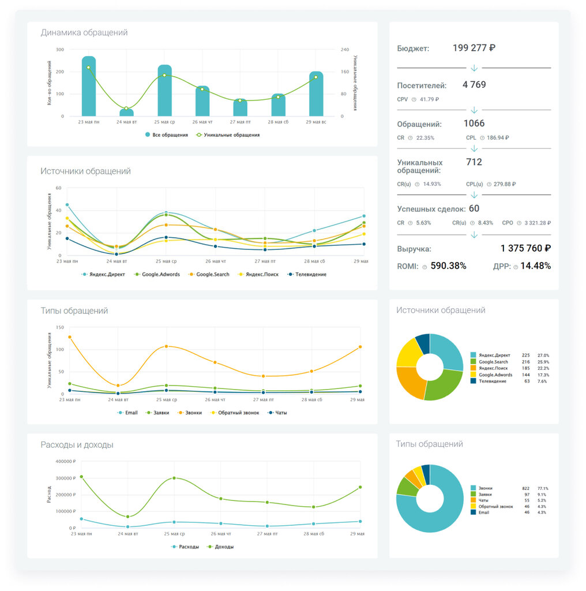Click the 23 мая пн bar
The width and height of the screenshot is (586, 591).
[89, 86]
